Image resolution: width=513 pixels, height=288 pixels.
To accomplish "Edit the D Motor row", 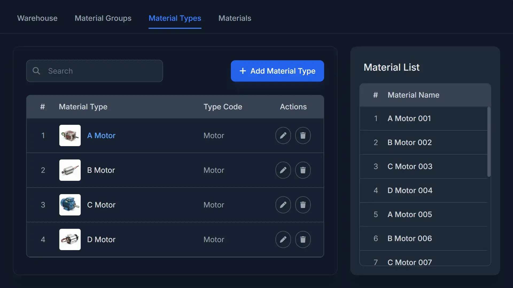I will coord(283,239).
